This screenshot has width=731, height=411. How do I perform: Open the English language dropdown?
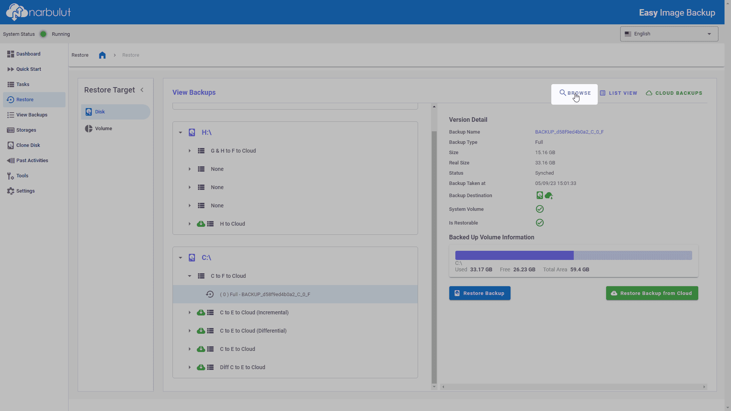click(x=669, y=34)
